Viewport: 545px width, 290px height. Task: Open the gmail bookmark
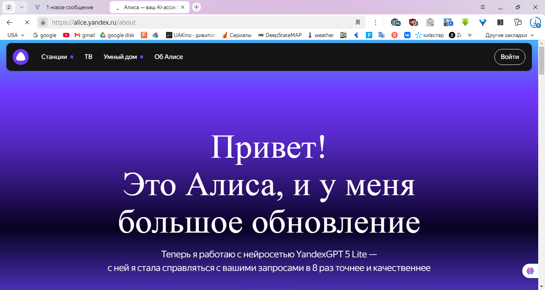click(85, 35)
